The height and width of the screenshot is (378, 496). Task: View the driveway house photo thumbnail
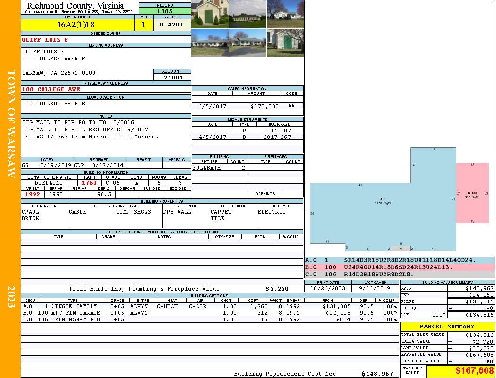[x=248, y=43]
